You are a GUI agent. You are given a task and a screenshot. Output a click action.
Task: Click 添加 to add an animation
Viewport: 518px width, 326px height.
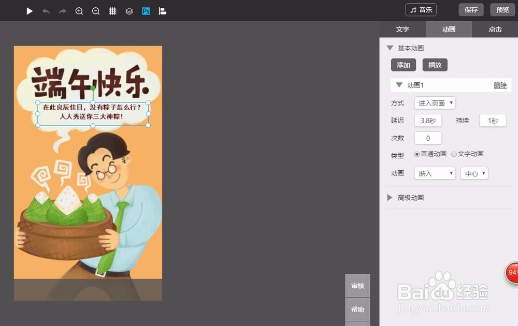(404, 65)
